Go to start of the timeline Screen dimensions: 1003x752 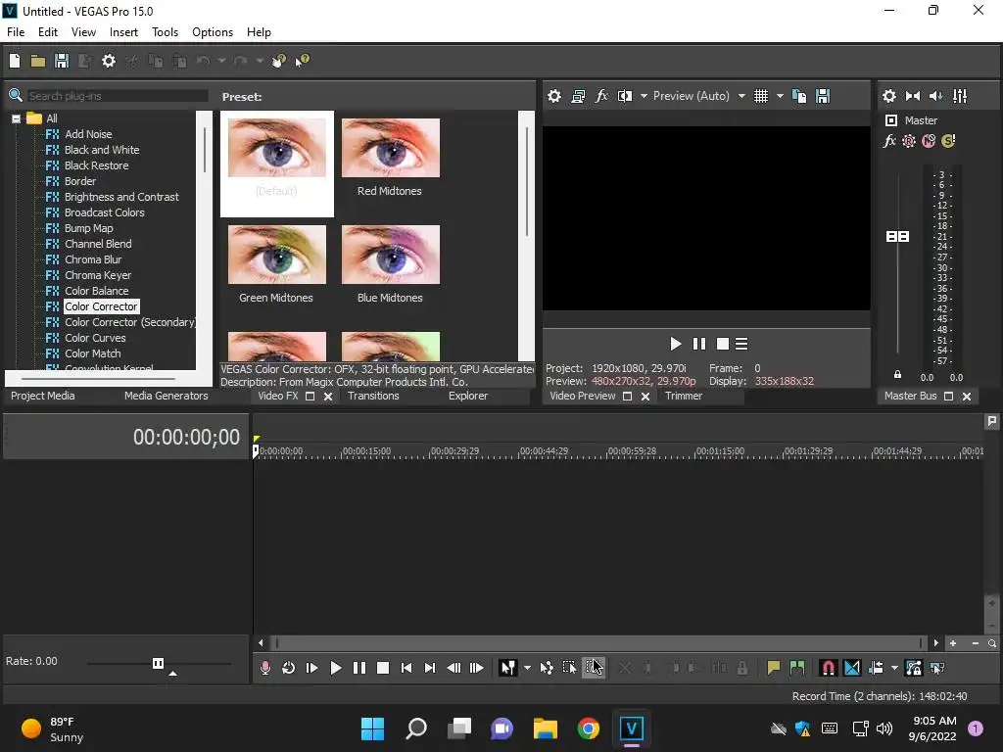pos(406,668)
